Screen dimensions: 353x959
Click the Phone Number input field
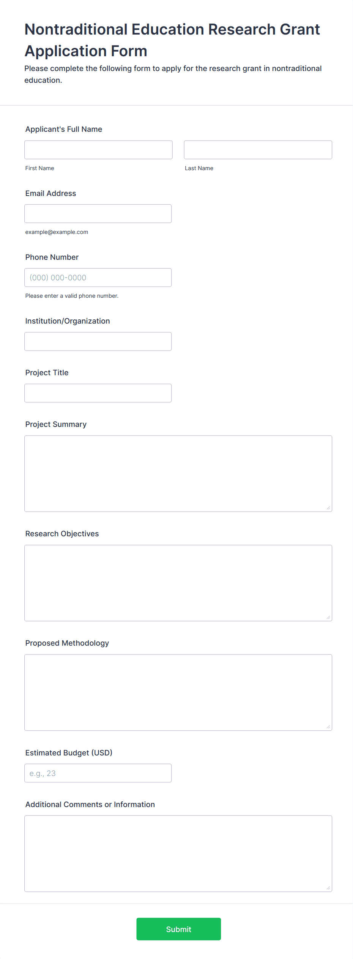(98, 278)
